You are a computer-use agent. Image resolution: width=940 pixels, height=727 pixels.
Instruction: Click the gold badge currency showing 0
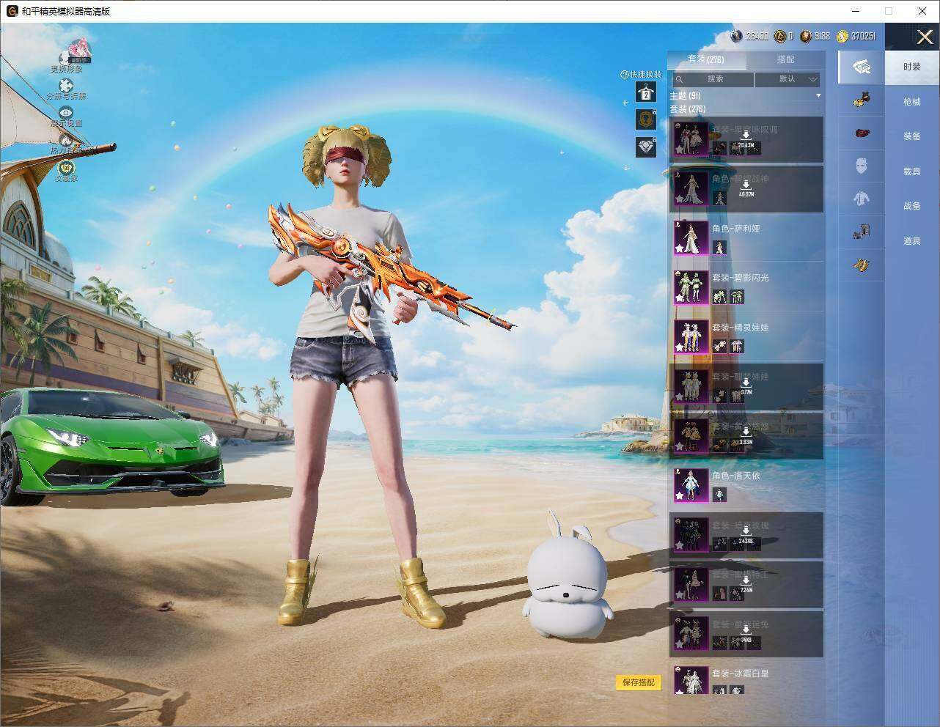[x=779, y=36]
